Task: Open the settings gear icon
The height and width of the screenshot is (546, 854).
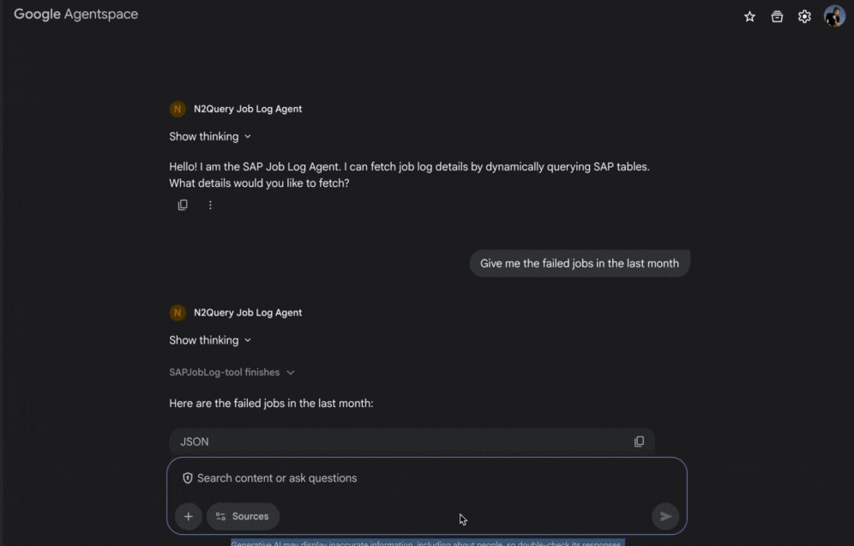Action: (x=804, y=17)
